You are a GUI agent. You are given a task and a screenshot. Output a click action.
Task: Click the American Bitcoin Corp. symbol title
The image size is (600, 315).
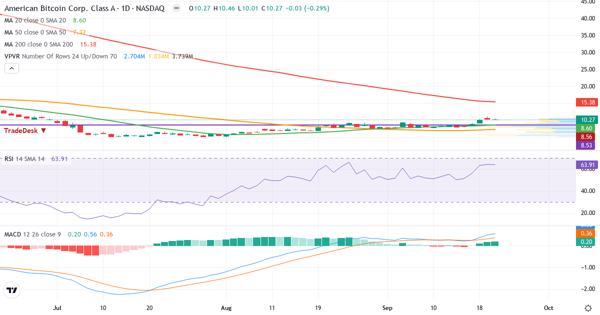click(85, 9)
